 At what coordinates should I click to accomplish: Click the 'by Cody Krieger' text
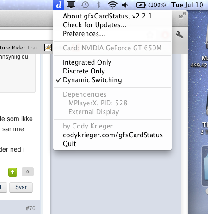pos(88,126)
